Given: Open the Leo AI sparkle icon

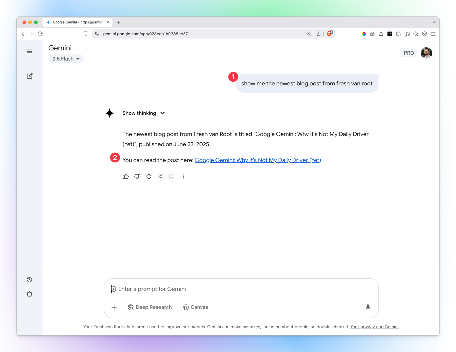Looking at the screenshot, I should [x=416, y=34].
